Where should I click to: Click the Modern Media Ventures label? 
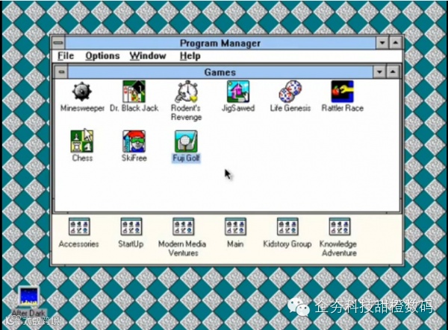click(183, 249)
